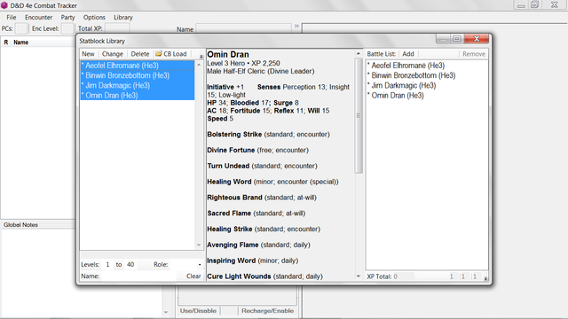Click New in Statblock Library toolbar
Screen dimensions: 568x319
click(88, 54)
